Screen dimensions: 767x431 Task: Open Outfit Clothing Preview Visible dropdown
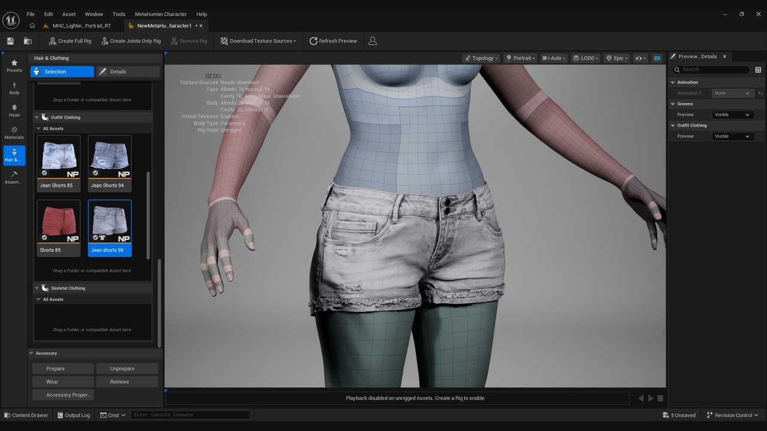point(732,136)
